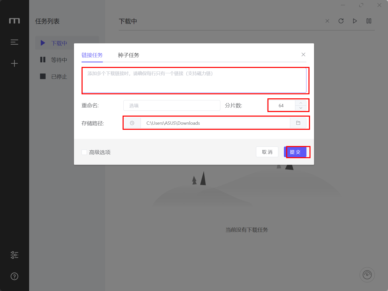Increase 分片数 with up arrow
Viewport: 388px width, 291px height.
(x=301, y=103)
